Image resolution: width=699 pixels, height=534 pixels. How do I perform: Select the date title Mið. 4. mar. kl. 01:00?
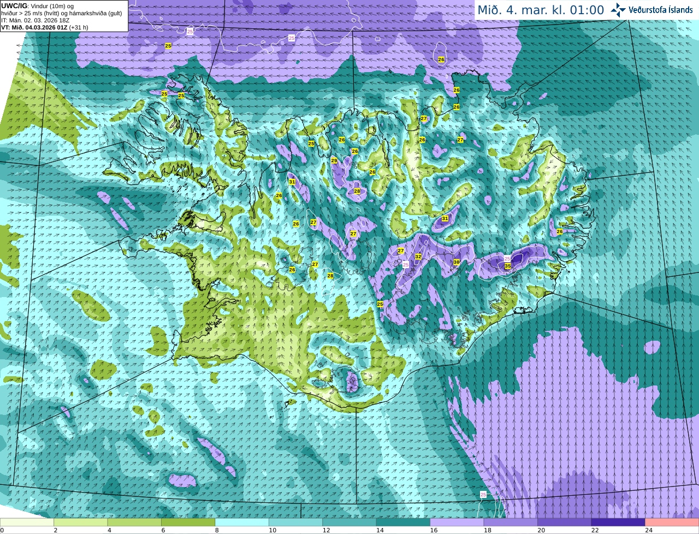coord(541,10)
